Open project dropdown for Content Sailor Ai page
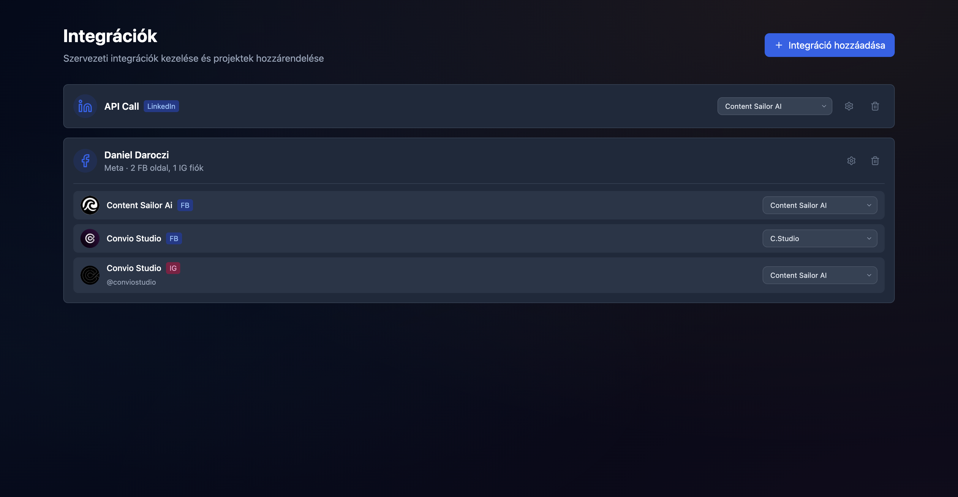958x497 pixels. [820, 206]
